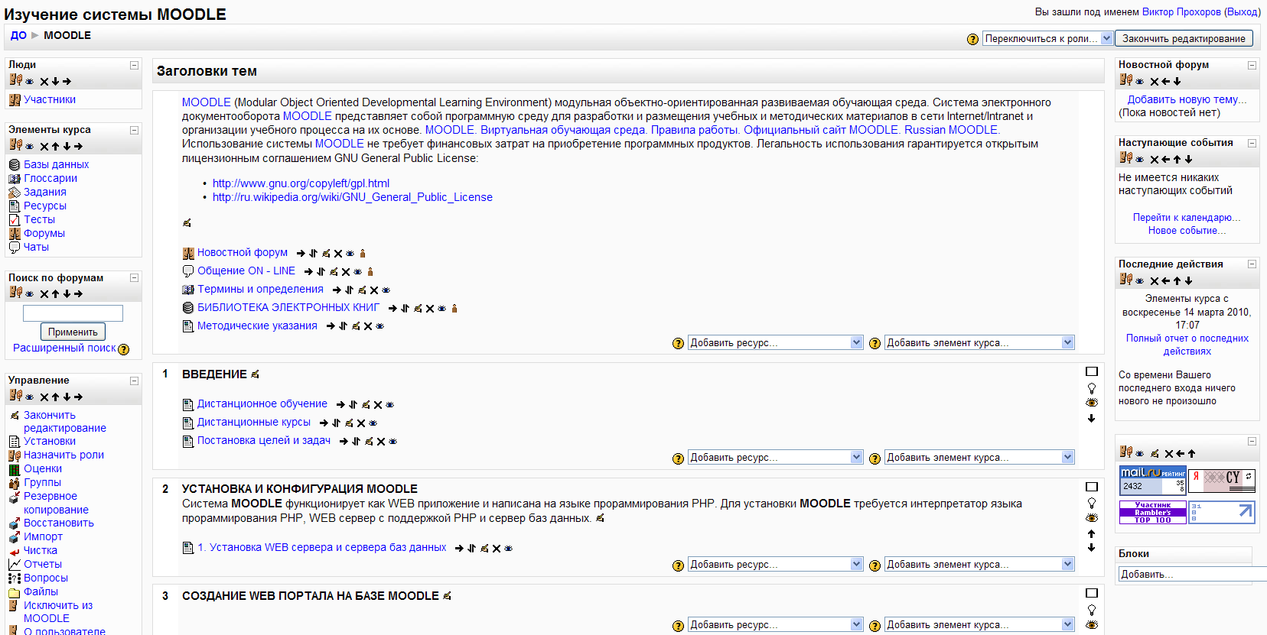Open Добавить ресурс dropdown in section 1
This screenshot has width=1267, height=635.
[775, 457]
